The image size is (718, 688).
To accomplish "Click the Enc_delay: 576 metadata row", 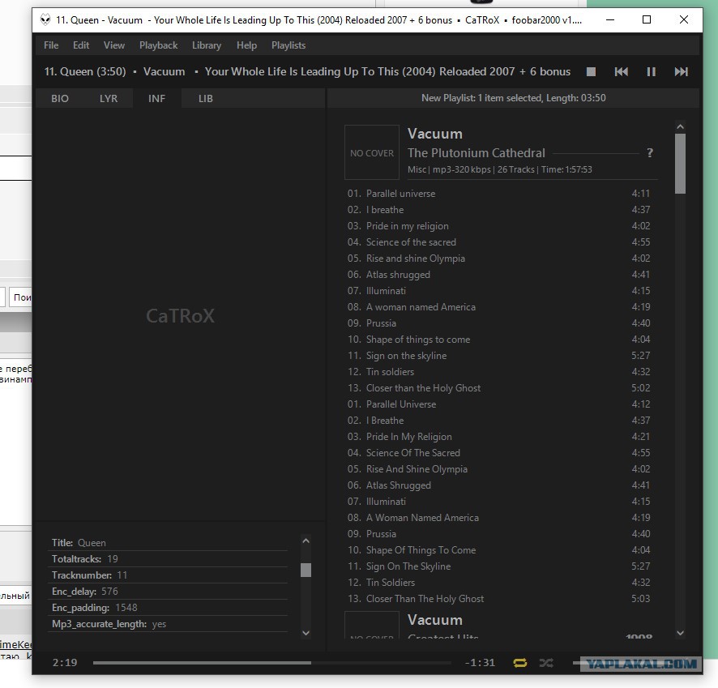I will [168, 592].
